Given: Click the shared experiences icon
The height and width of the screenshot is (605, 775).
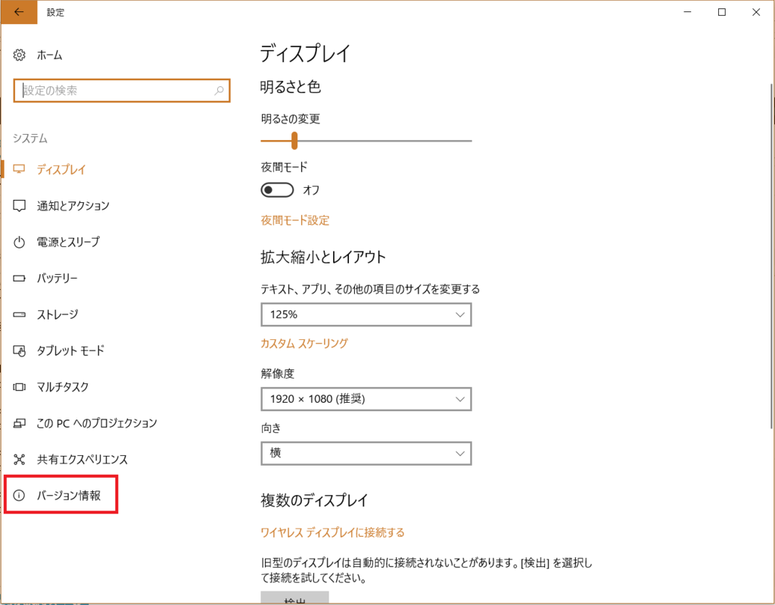Looking at the screenshot, I should (19, 460).
